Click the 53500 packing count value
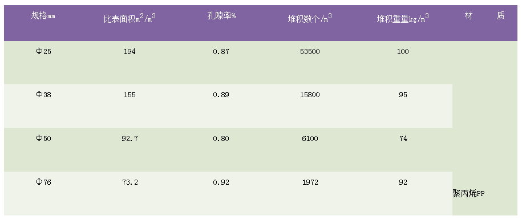Screen dimensions: 522x220 (x=310, y=51)
